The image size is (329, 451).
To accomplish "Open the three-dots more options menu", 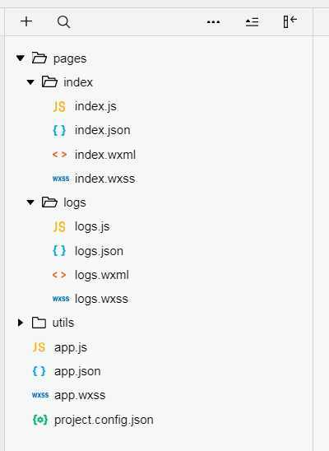I will 214,22.
